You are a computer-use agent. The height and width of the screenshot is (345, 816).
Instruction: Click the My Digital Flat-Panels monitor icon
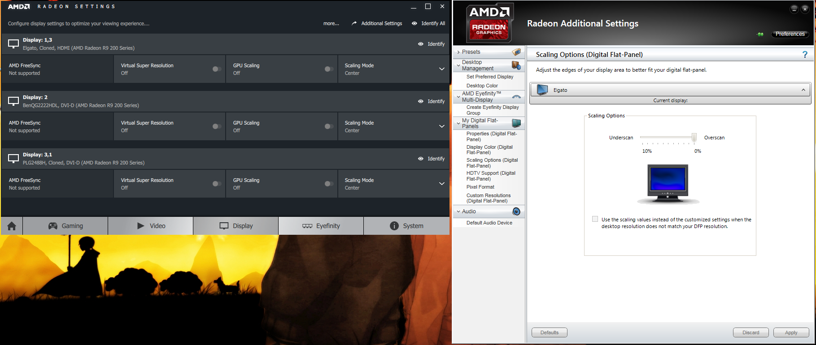click(x=516, y=123)
